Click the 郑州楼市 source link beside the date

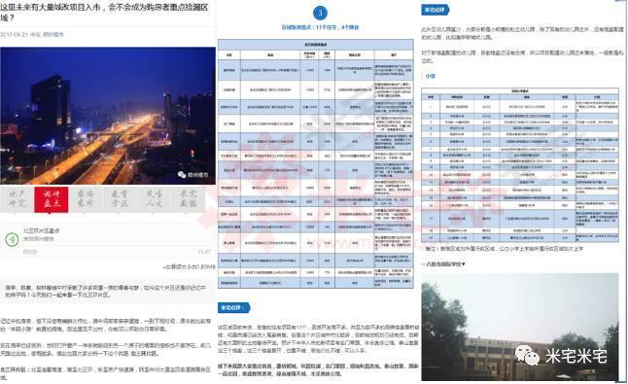click(52, 35)
